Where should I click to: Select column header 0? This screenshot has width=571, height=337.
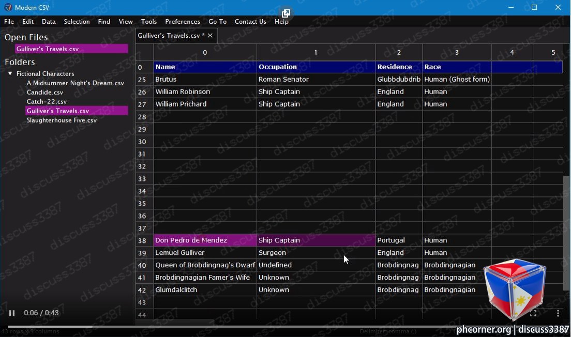205,52
